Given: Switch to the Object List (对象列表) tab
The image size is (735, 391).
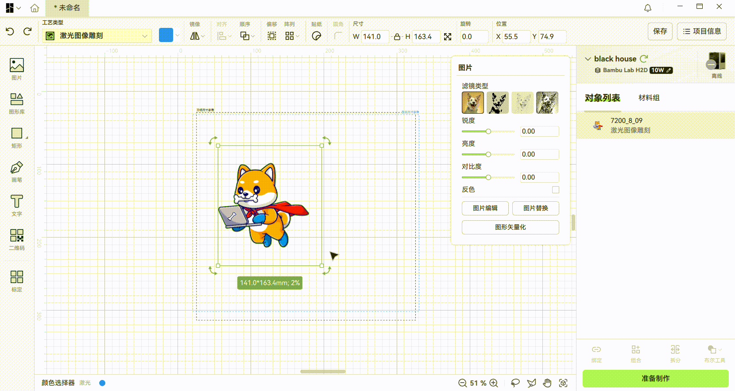Looking at the screenshot, I should tap(603, 98).
